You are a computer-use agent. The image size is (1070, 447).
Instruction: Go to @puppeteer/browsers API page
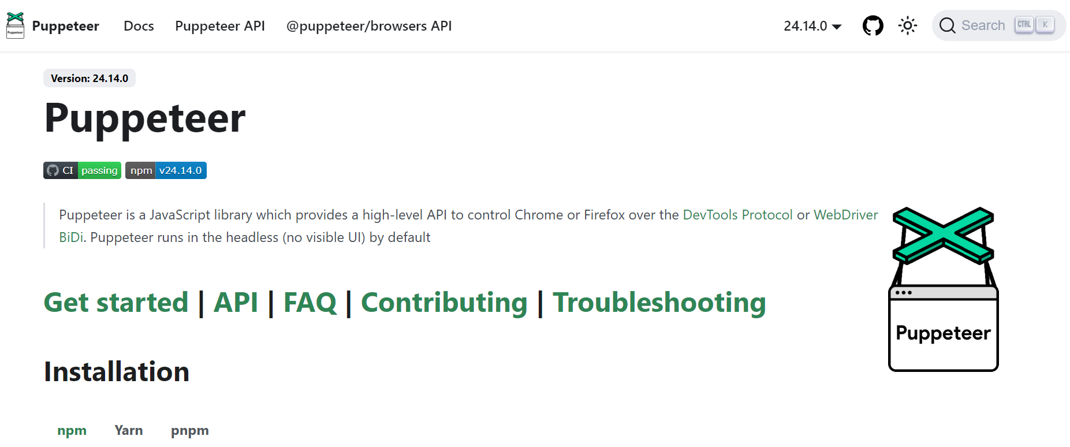click(x=368, y=26)
